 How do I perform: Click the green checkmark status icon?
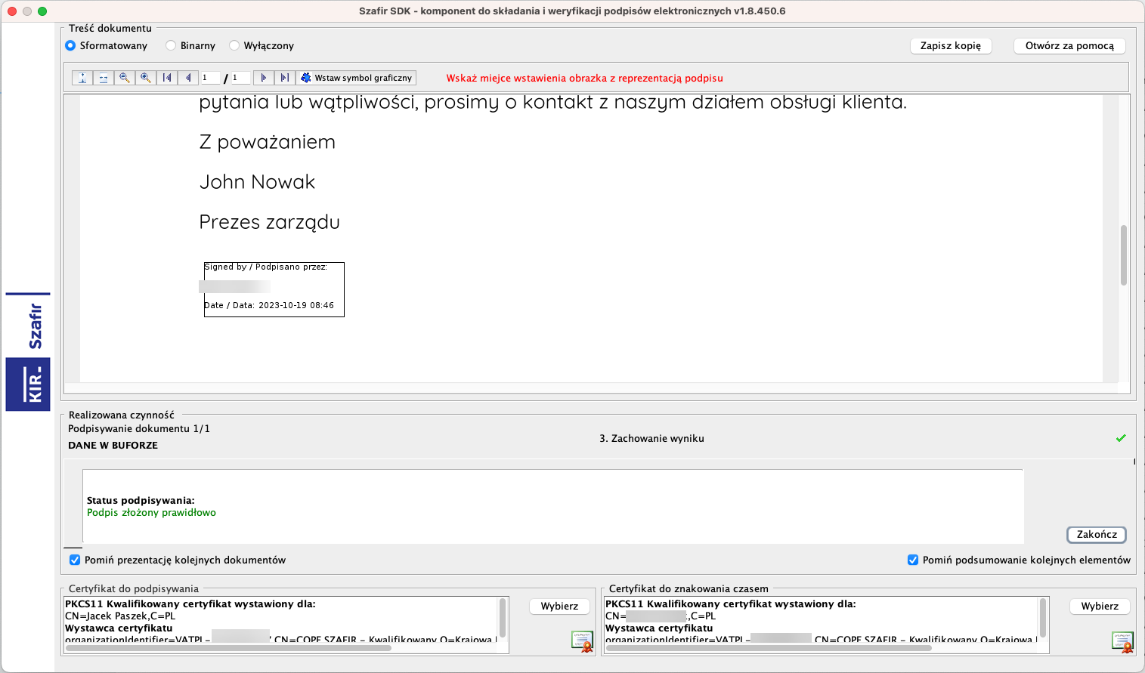(1121, 438)
